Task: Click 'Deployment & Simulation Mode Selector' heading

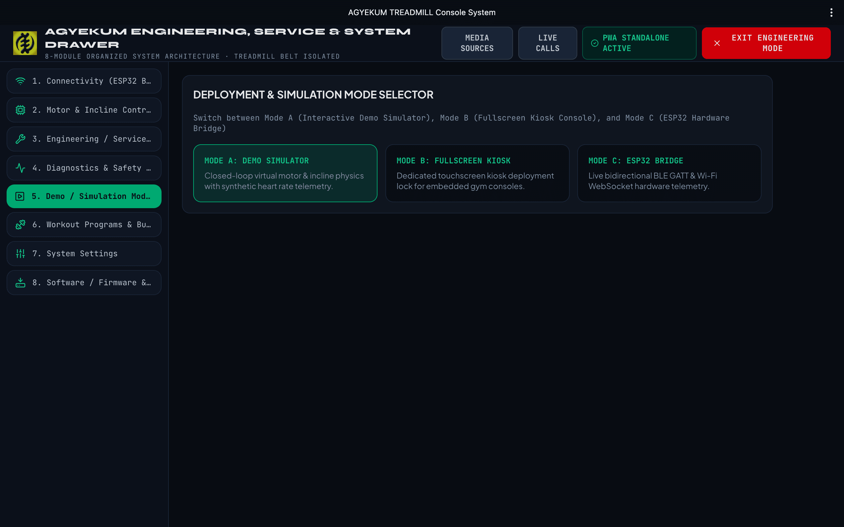Action: tap(313, 95)
